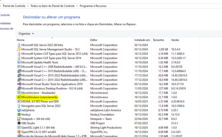Click the Notepad++ (64-bit x64) icon
Screen dimensions: 222x137
coord(19,119)
